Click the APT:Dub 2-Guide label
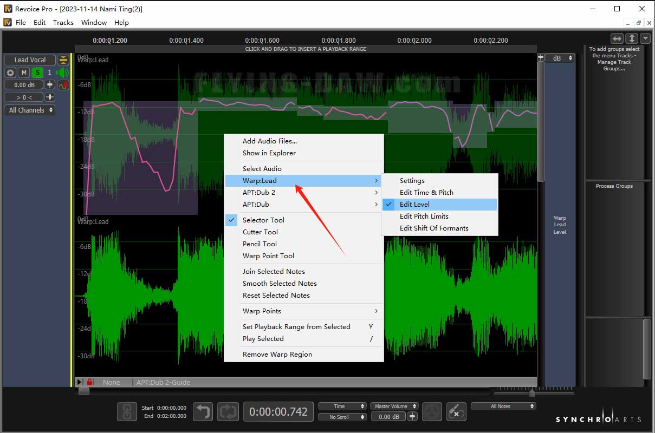This screenshot has width=655, height=433. point(164,382)
